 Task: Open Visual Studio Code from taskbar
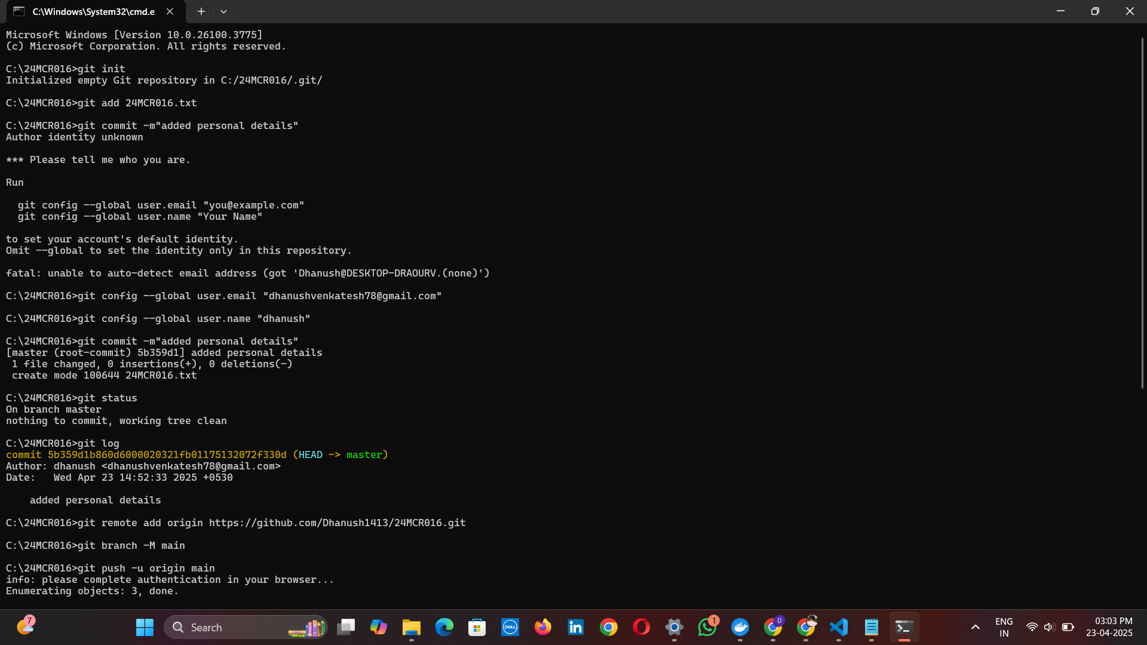click(x=839, y=627)
